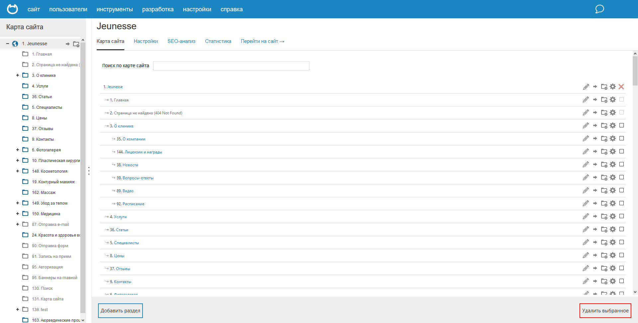Collapse the Jeunesse root node in tree

7,44
